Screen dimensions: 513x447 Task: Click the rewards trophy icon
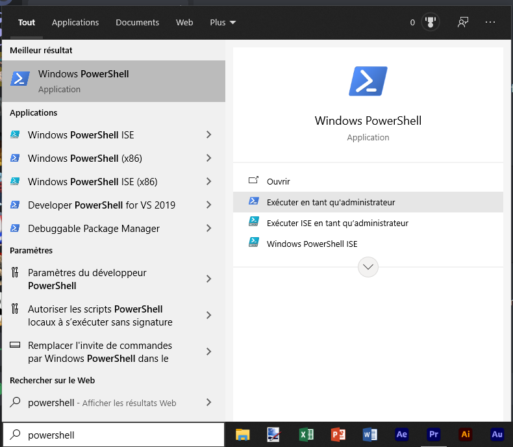click(431, 22)
